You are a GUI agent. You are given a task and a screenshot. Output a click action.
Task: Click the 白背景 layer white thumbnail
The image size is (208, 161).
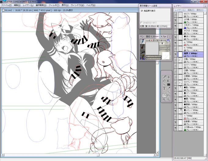(180, 123)
